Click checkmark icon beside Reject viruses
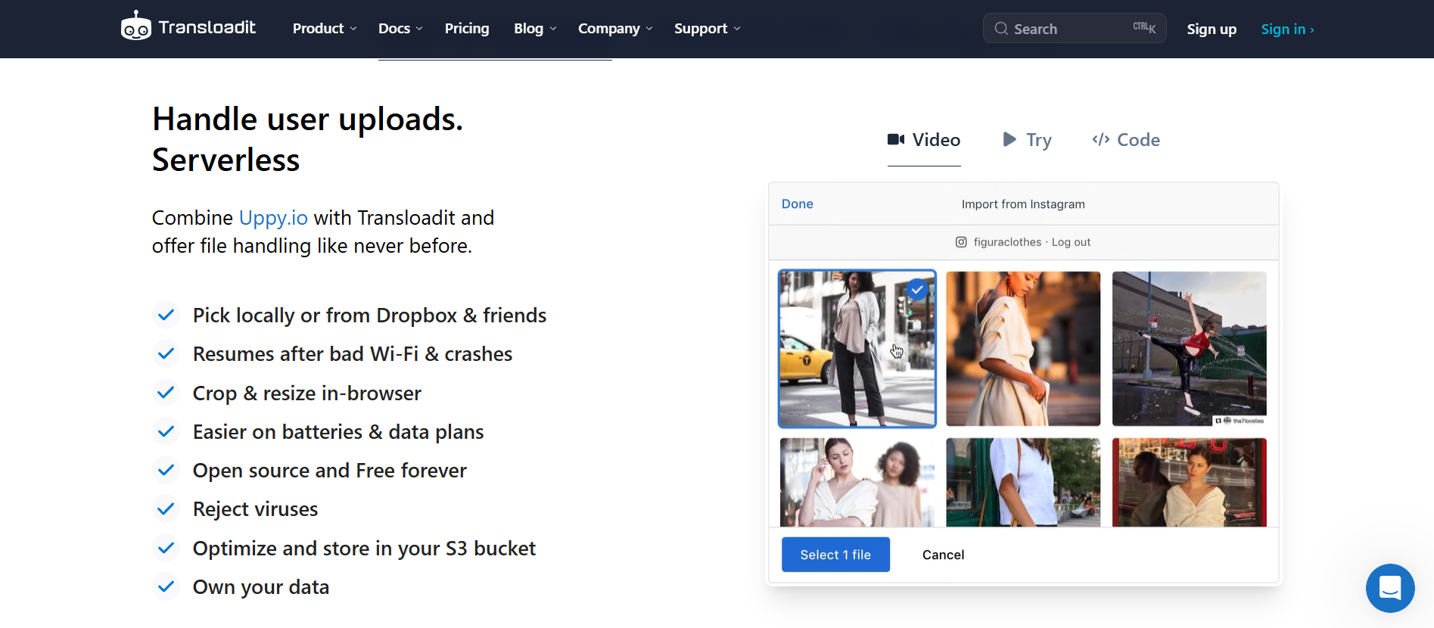 166,509
